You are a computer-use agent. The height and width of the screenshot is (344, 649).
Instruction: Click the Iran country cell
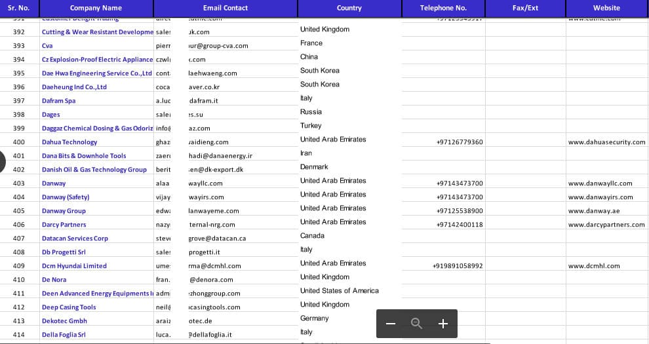pos(306,153)
